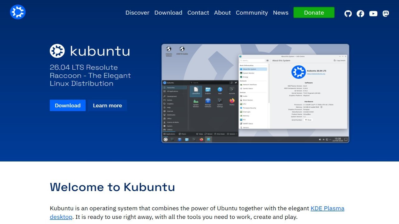
Task: Click the Learn more button
Action: click(x=107, y=105)
